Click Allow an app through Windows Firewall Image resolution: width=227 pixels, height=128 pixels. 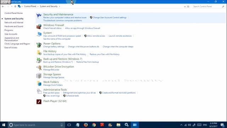[x=83, y=28]
